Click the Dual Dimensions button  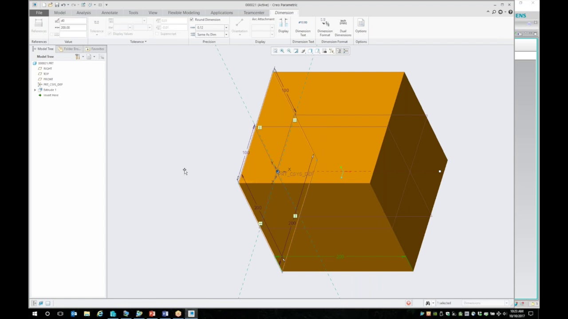[x=343, y=27]
